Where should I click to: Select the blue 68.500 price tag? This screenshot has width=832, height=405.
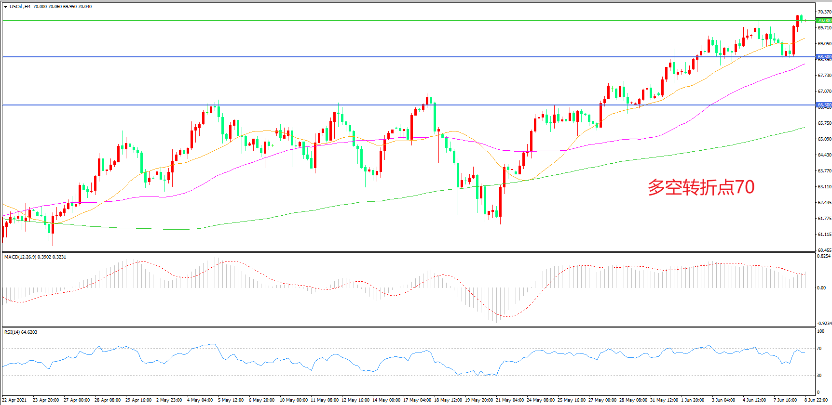pos(824,57)
